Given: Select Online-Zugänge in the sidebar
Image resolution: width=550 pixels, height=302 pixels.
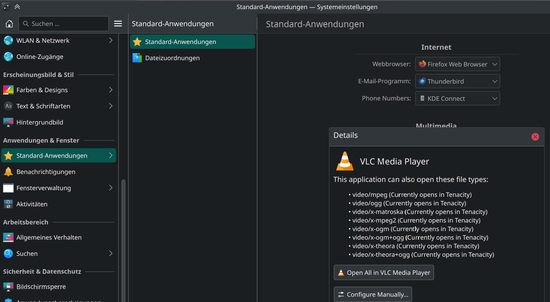Looking at the screenshot, I should (x=59, y=57).
